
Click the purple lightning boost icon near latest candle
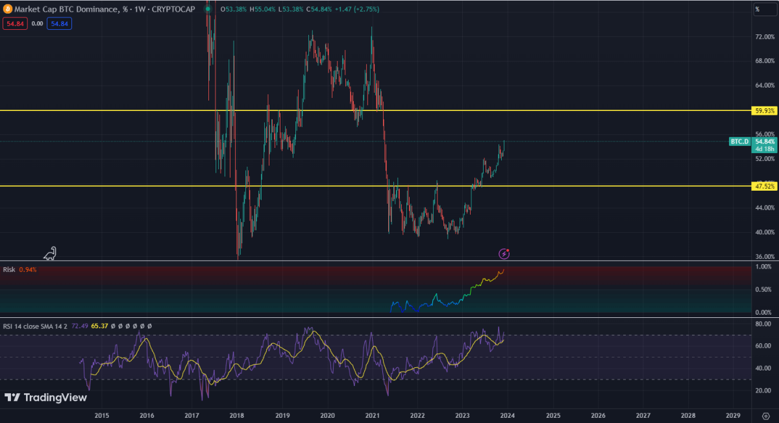click(505, 253)
